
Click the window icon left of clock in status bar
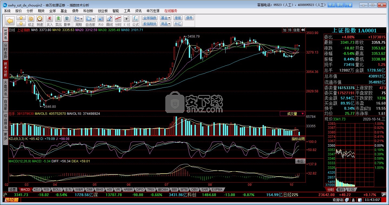point(360,200)
